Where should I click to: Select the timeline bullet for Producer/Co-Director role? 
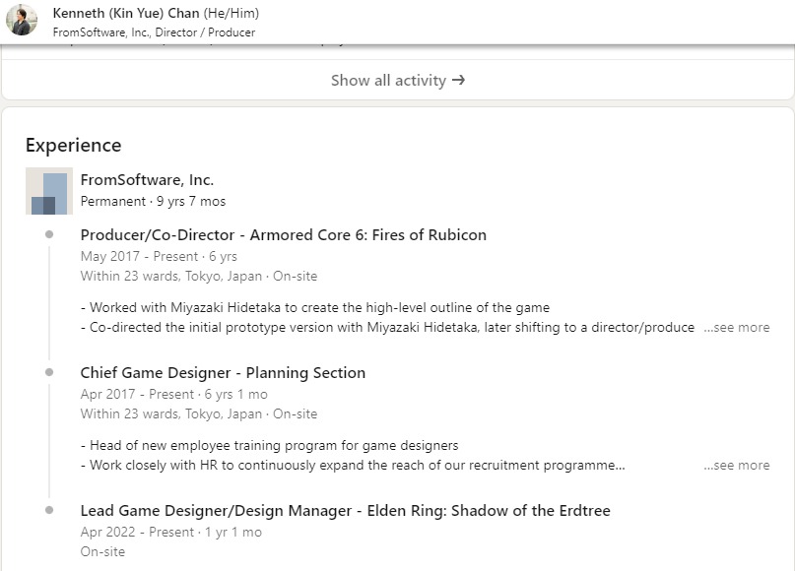click(49, 234)
